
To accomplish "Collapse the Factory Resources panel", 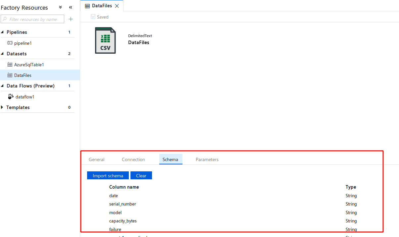I will tap(71, 7).
